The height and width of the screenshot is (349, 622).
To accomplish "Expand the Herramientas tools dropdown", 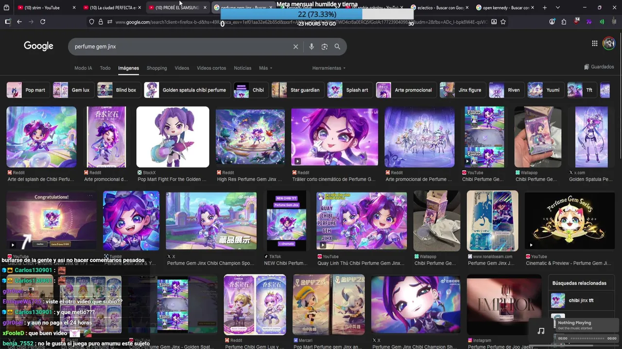I will tap(329, 68).
